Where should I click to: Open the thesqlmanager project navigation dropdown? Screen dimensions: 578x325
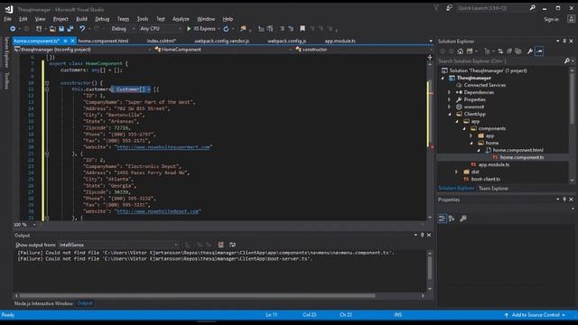click(x=82, y=50)
